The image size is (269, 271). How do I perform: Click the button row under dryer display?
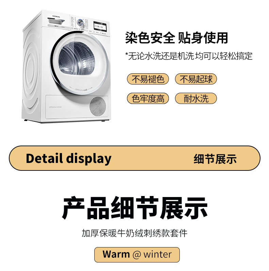coord(90,31)
